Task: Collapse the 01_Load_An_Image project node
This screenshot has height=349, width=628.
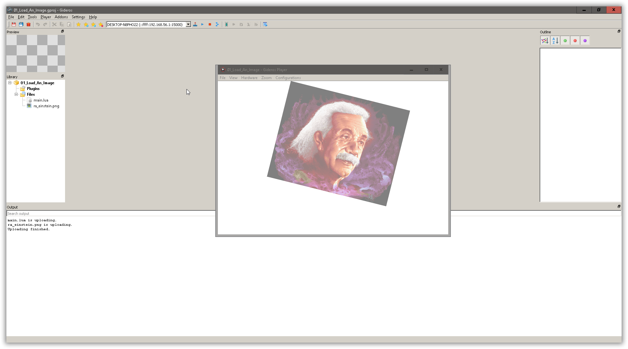Action: [x=10, y=83]
